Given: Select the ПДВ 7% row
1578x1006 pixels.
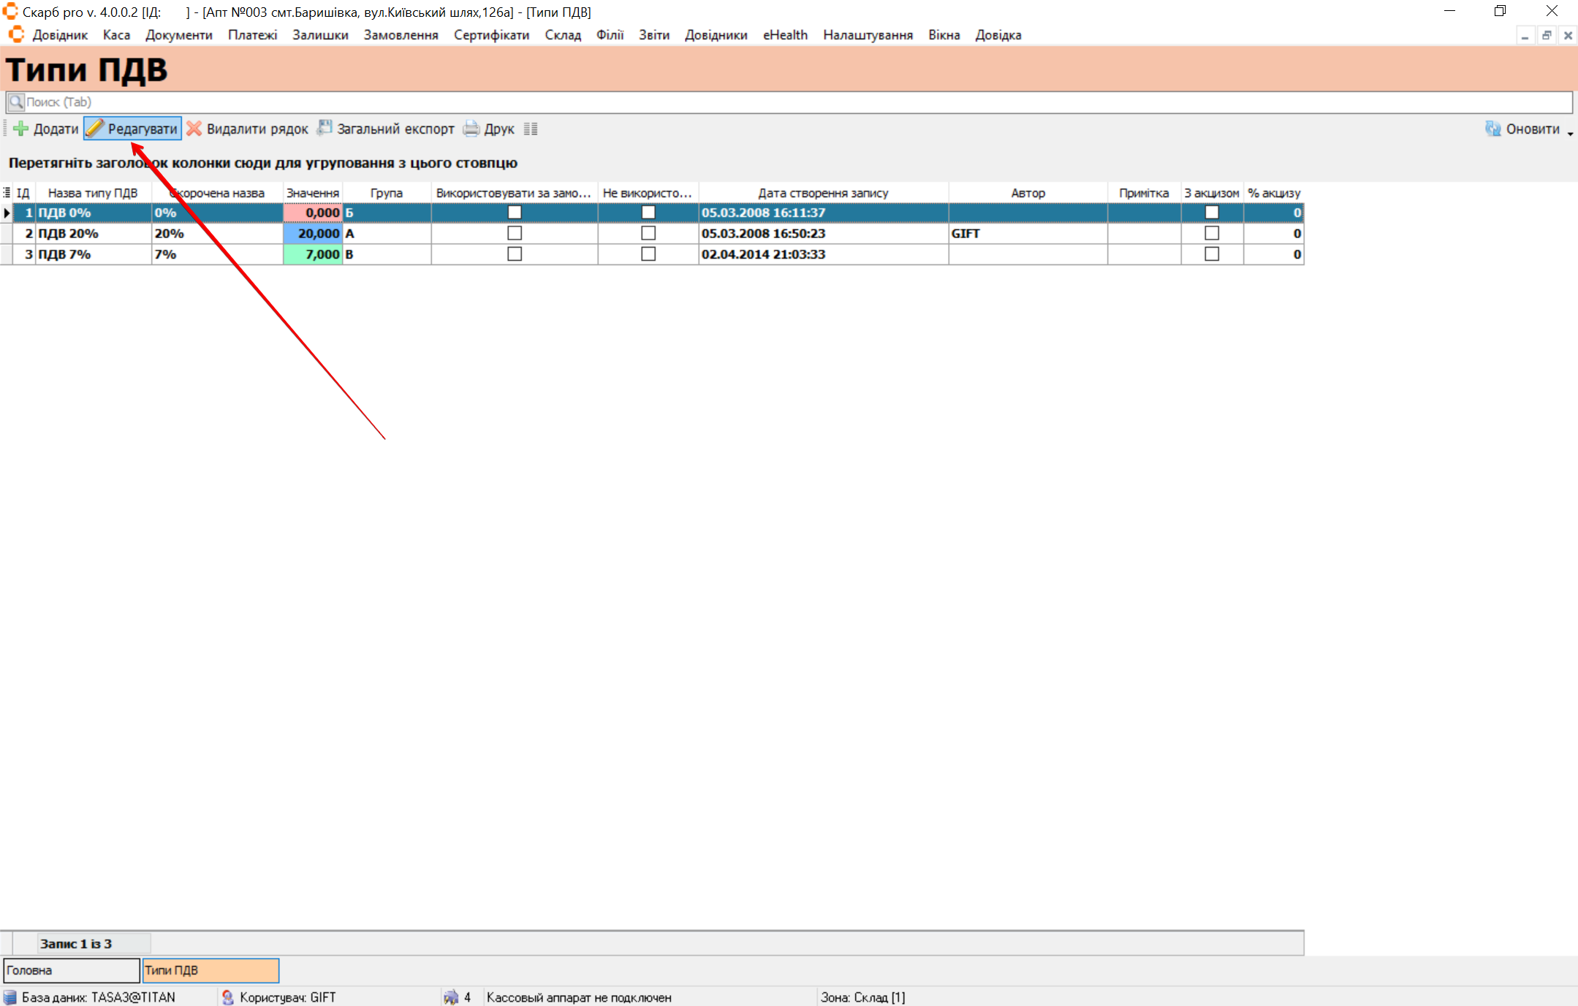Looking at the screenshot, I should pos(64,254).
